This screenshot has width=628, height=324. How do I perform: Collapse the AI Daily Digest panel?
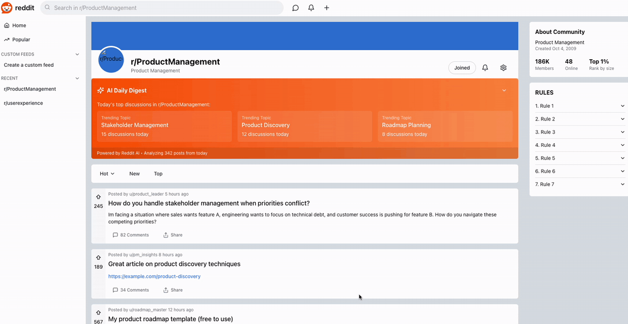coord(504,91)
